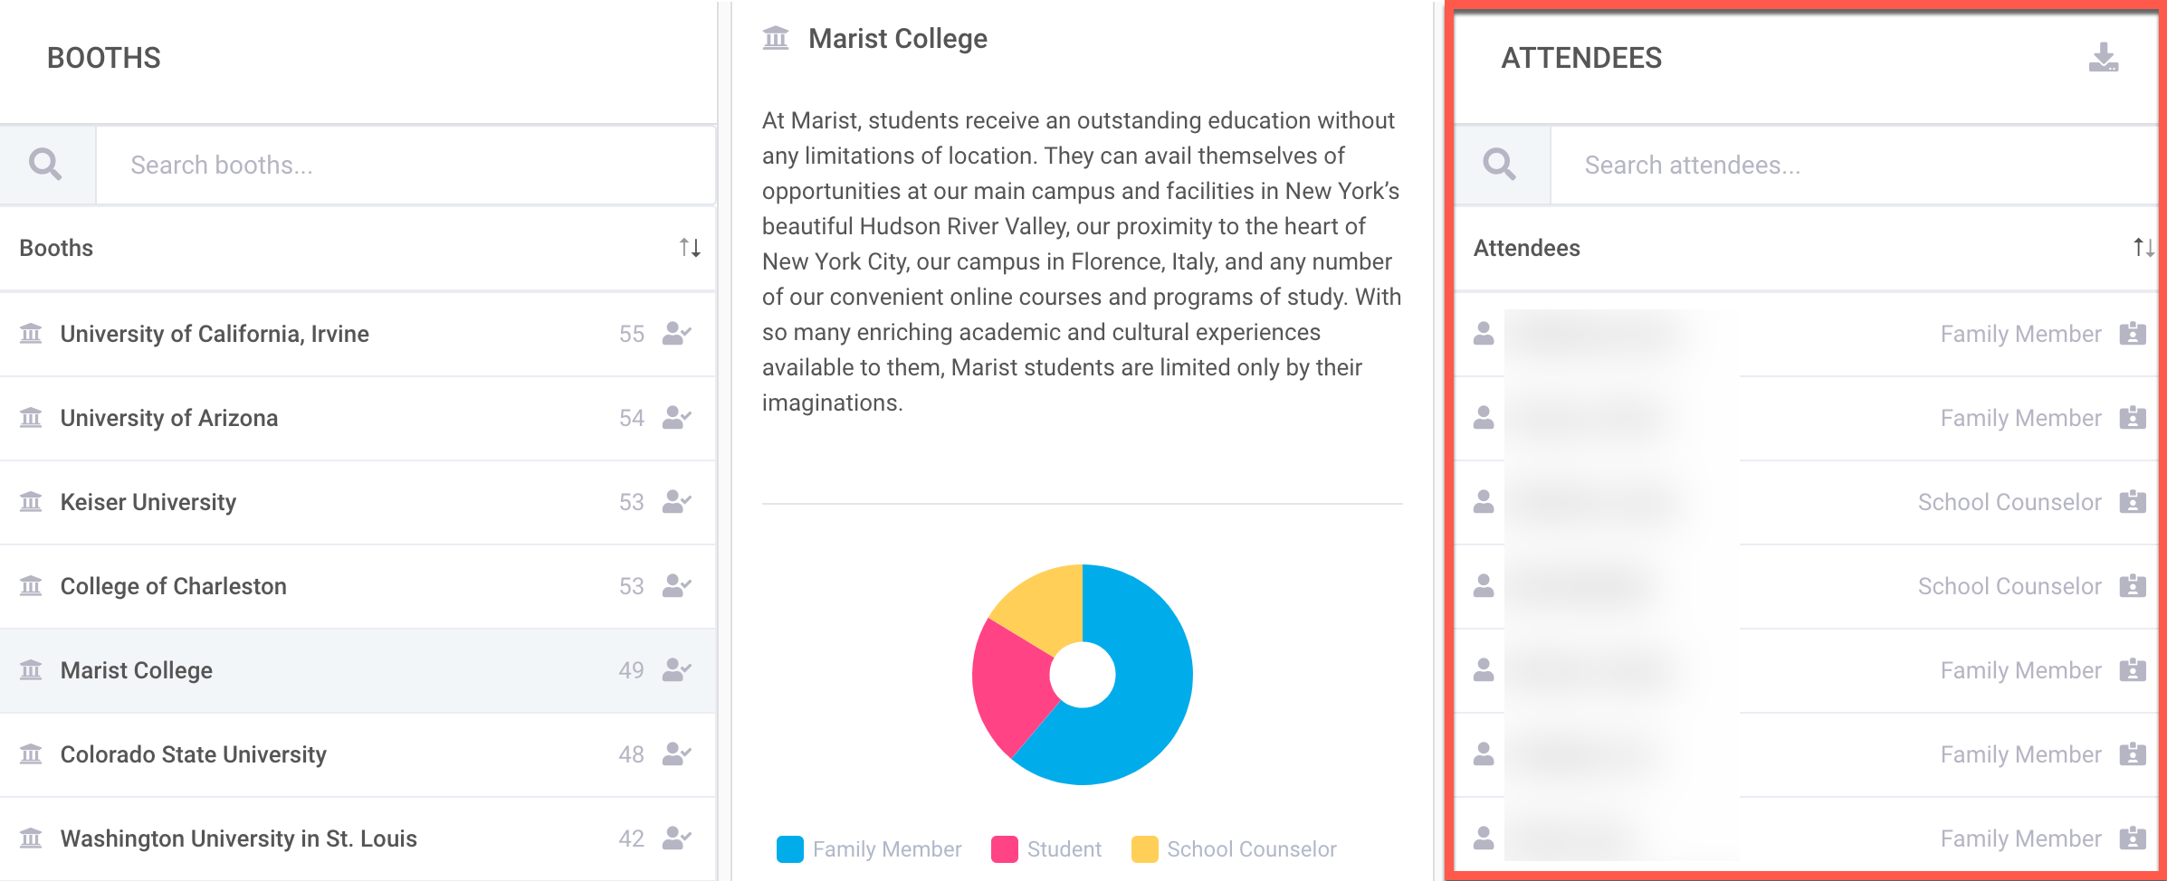
Task: Toggle the Attendees column sort arrows
Action: click(x=2143, y=248)
